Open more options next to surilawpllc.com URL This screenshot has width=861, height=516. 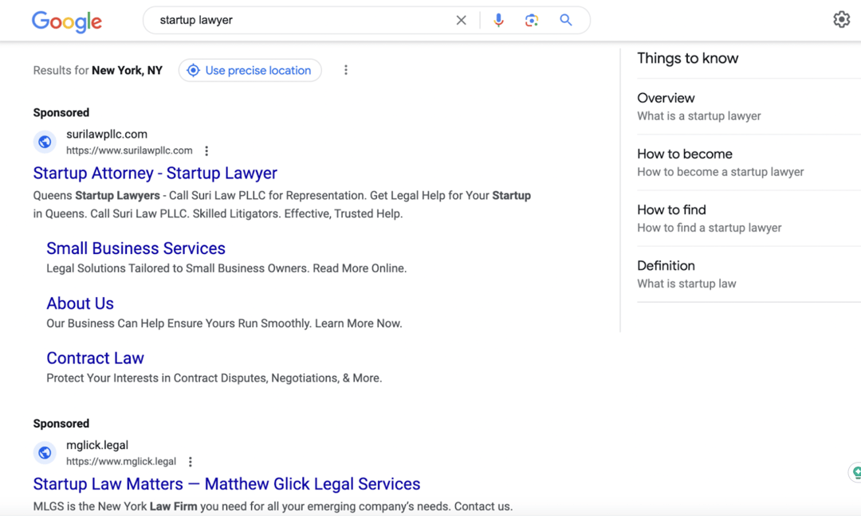pyautogui.click(x=206, y=150)
